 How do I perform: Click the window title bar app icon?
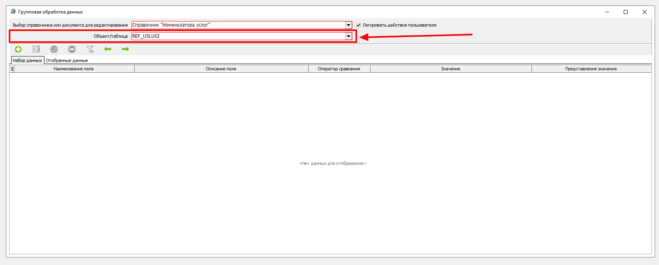[x=13, y=12]
